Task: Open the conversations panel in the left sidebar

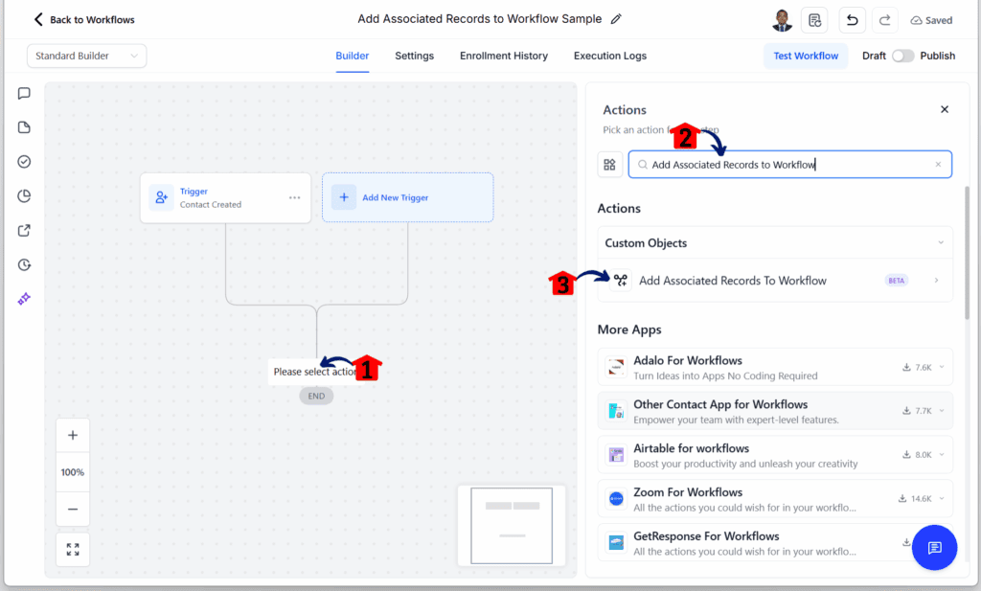Action: pyautogui.click(x=23, y=93)
